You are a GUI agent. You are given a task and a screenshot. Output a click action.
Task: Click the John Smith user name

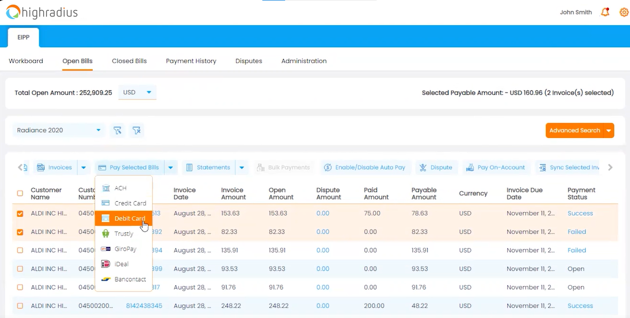point(575,12)
